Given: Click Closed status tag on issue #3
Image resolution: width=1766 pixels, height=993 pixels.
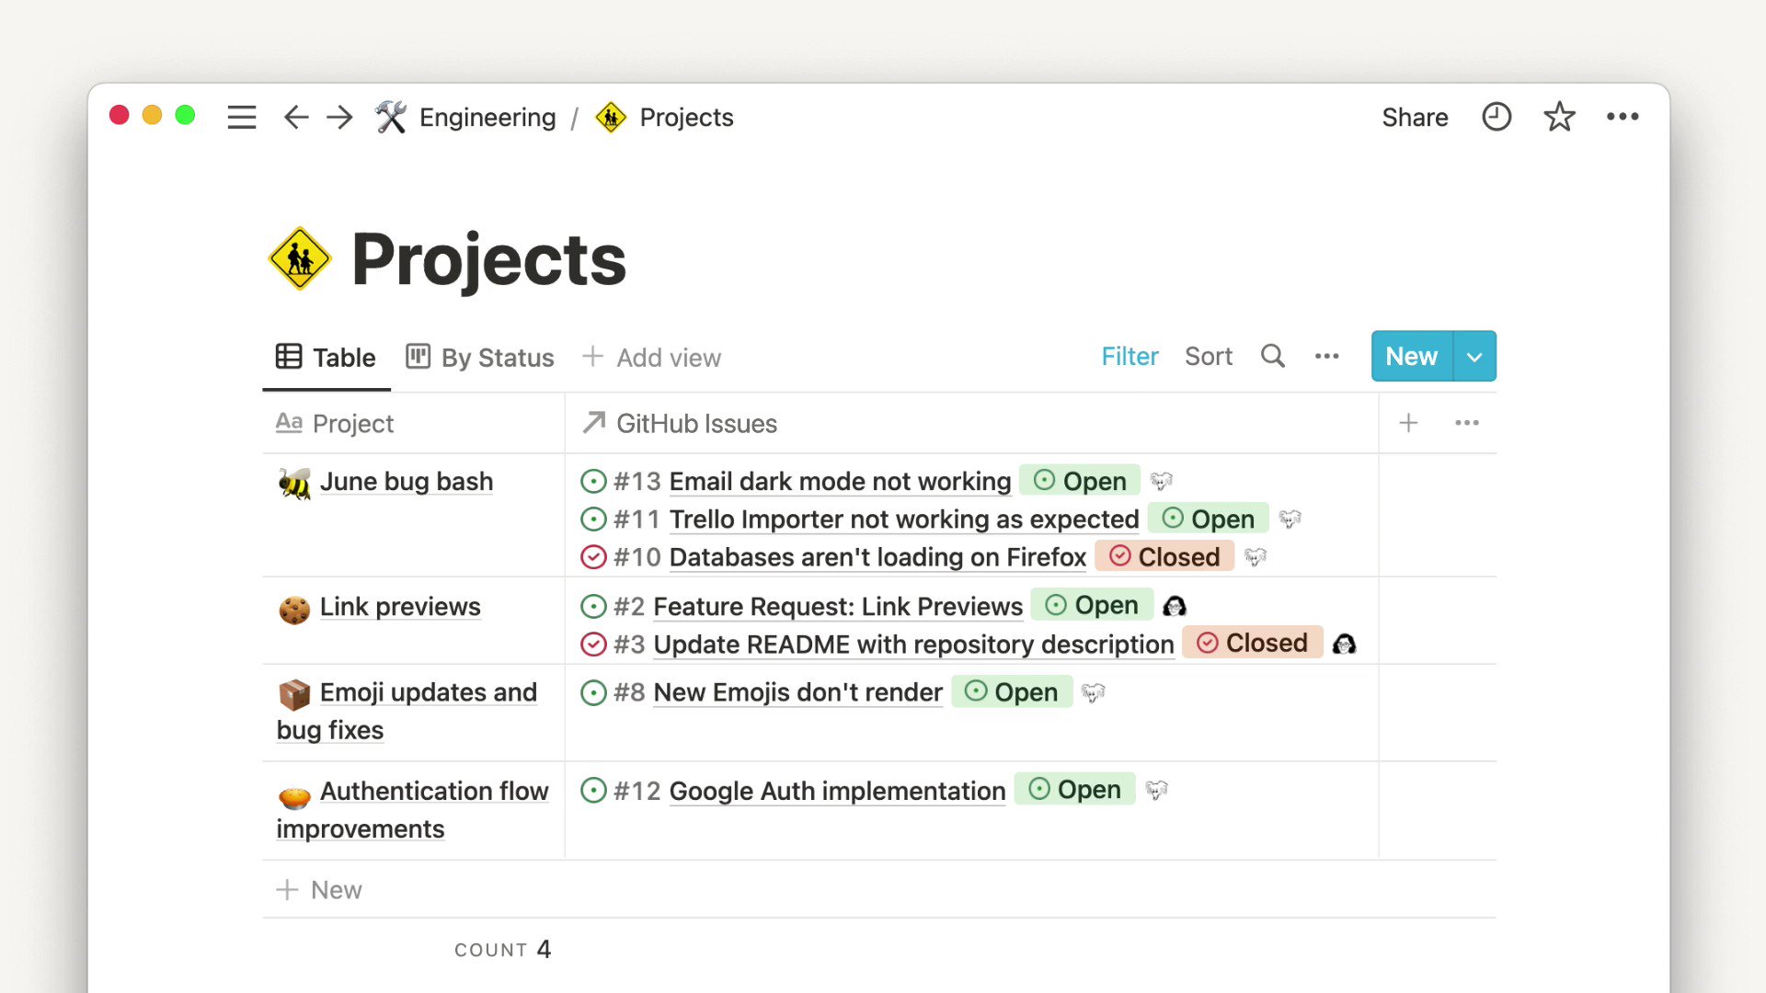Looking at the screenshot, I should pos(1252,643).
